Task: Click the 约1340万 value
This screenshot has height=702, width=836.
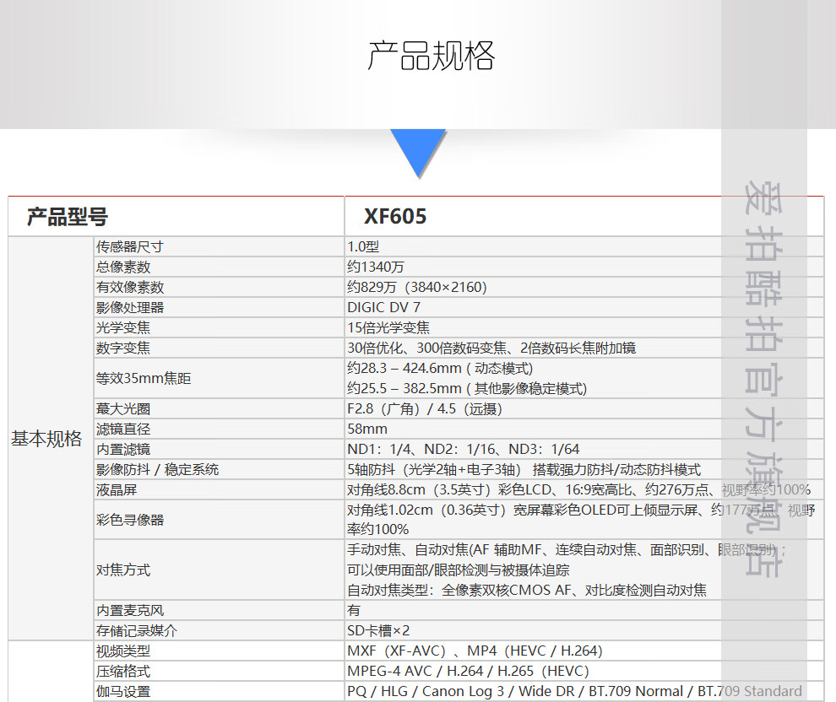Action: coord(375,267)
